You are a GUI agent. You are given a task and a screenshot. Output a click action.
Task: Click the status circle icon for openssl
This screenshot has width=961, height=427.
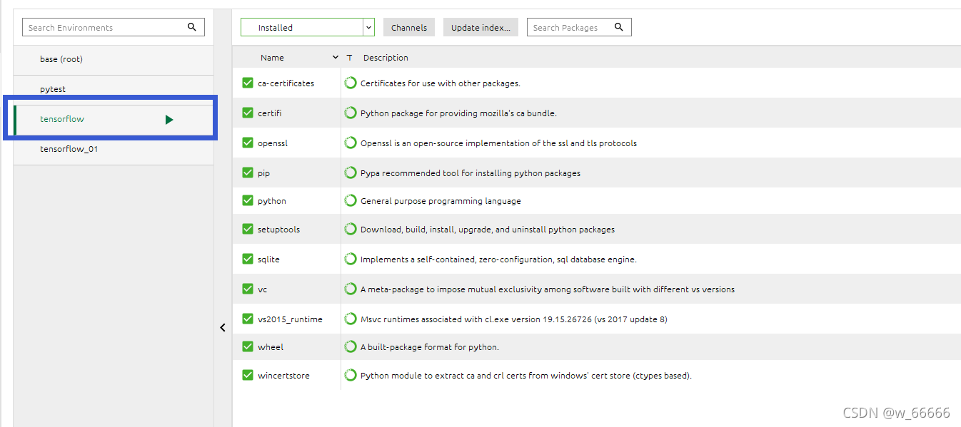pos(351,143)
